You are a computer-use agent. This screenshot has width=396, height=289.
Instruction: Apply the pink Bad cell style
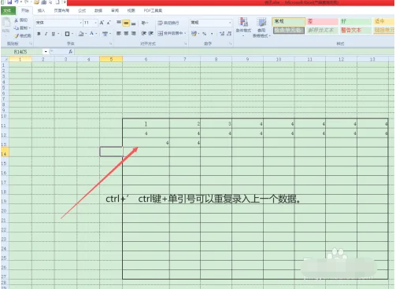tap(322, 21)
